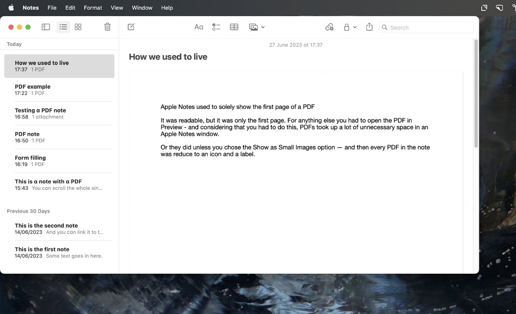Open the Format menu

click(x=93, y=8)
